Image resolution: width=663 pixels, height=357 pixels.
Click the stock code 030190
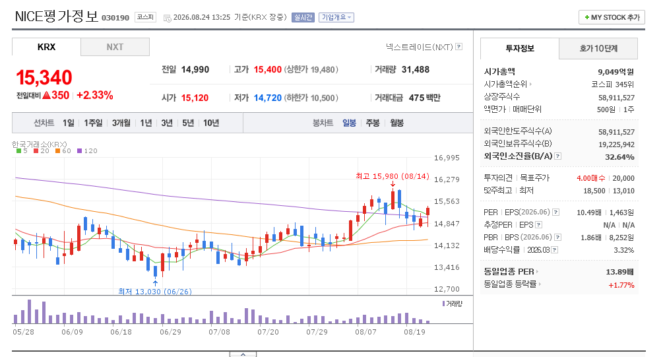coord(115,18)
